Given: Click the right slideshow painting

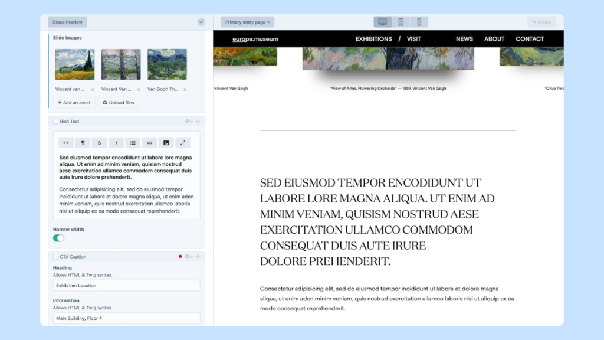Looking at the screenshot, I should pos(531,56).
